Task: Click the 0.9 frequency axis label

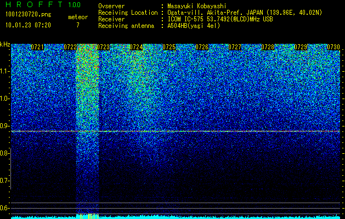Action: (4, 126)
